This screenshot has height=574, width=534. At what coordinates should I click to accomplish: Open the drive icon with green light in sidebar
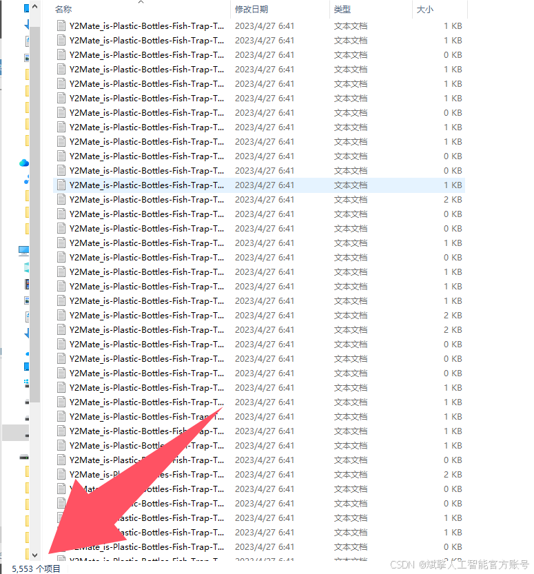[x=24, y=457]
